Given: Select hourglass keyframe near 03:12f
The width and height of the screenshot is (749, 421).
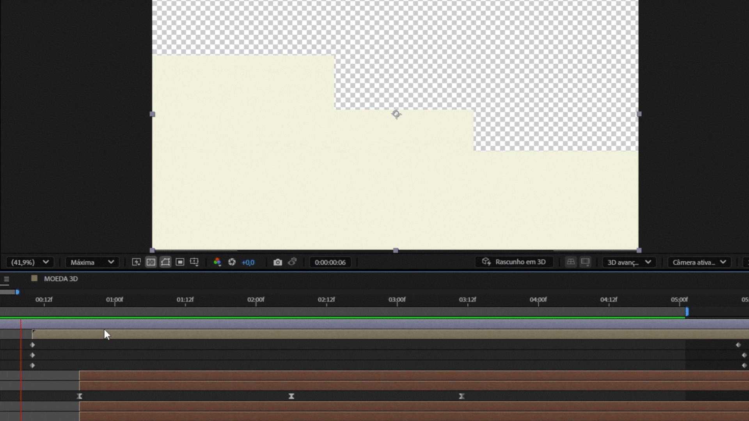Looking at the screenshot, I should (x=461, y=396).
